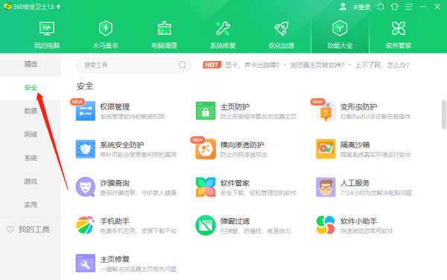
Task: Open 诈骗查询 mask icon
Action: point(85,187)
